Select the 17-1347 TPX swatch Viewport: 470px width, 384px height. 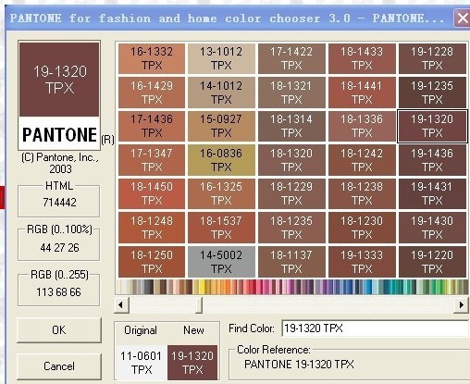(x=152, y=160)
